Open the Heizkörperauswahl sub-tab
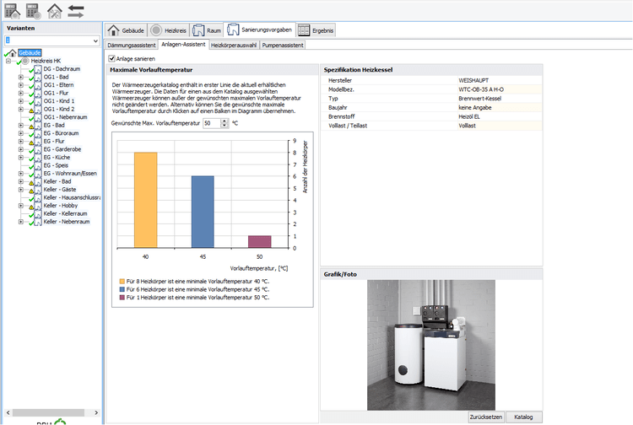 pos(233,44)
